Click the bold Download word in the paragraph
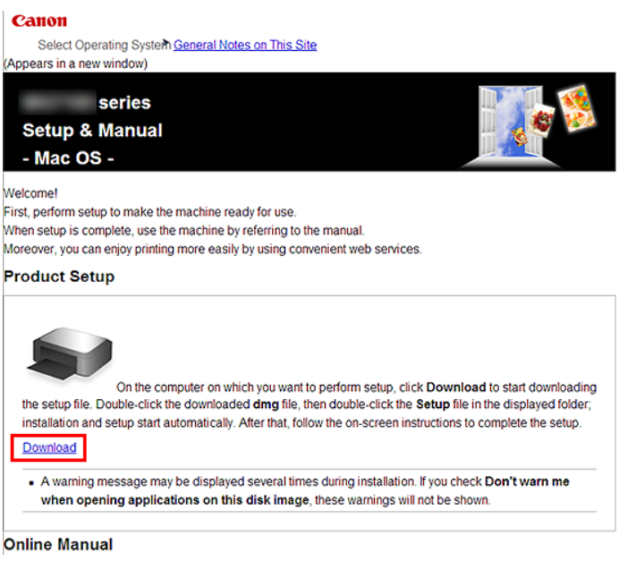619x570 pixels. pyautogui.click(x=456, y=387)
